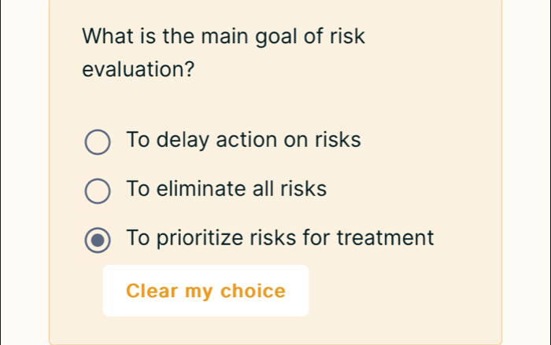The width and height of the screenshot is (551, 345).
Task: Choose the "To eliminate all risks" radio button
Action: pyautogui.click(x=98, y=191)
